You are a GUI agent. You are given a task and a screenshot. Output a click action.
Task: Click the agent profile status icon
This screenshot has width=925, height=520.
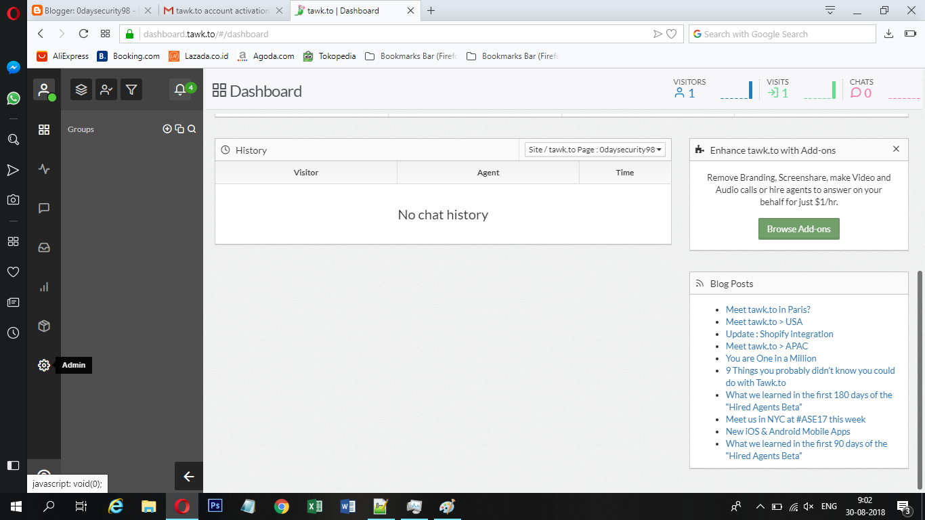click(x=44, y=89)
